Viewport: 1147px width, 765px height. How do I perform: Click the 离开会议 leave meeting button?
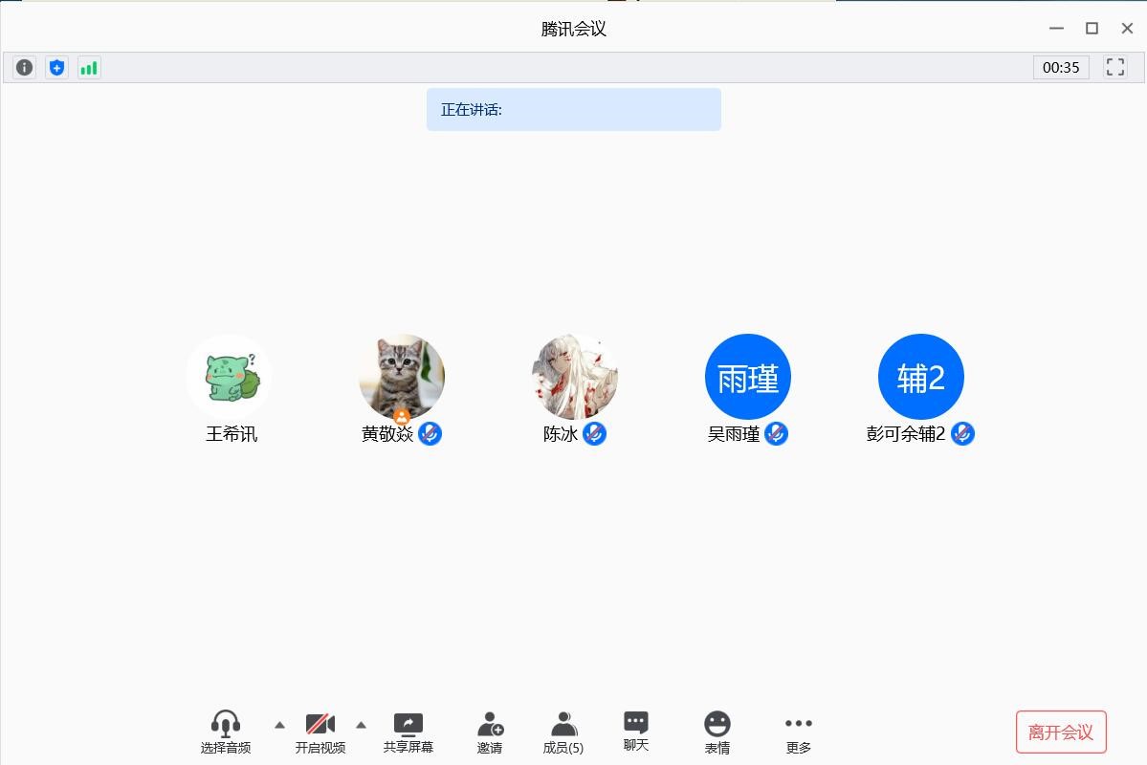1061,732
